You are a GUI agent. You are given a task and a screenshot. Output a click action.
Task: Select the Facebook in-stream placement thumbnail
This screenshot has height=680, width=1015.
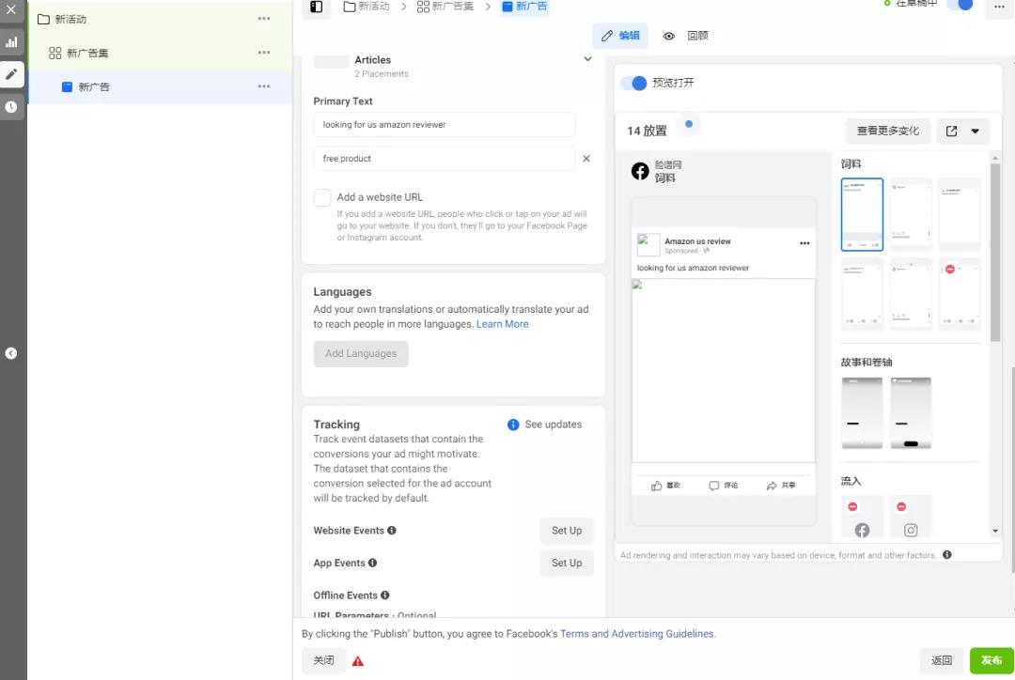[862, 518]
